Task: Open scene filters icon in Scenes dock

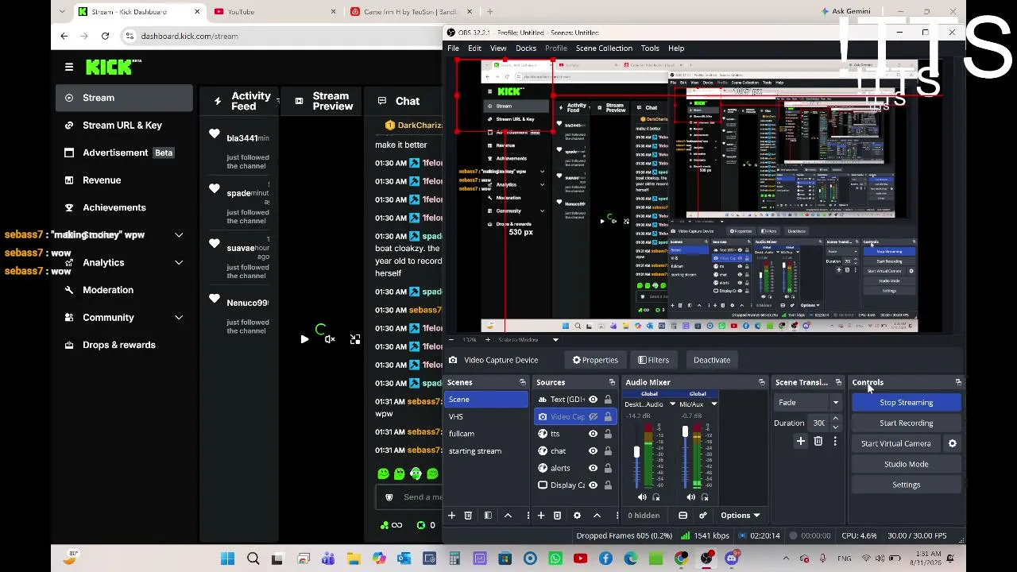Action: click(x=488, y=516)
